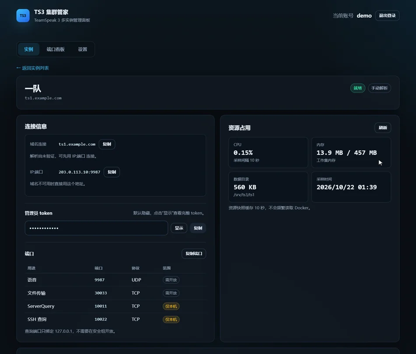
Task: Click 仅本机 badge in ServerQuery row
Action: (171, 306)
